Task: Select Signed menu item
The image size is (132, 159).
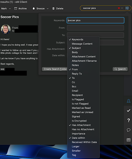Action: click(83, 117)
